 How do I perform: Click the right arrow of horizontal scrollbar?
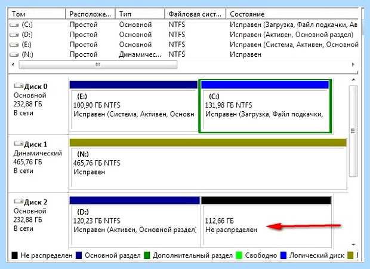click(x=353, y=65)
